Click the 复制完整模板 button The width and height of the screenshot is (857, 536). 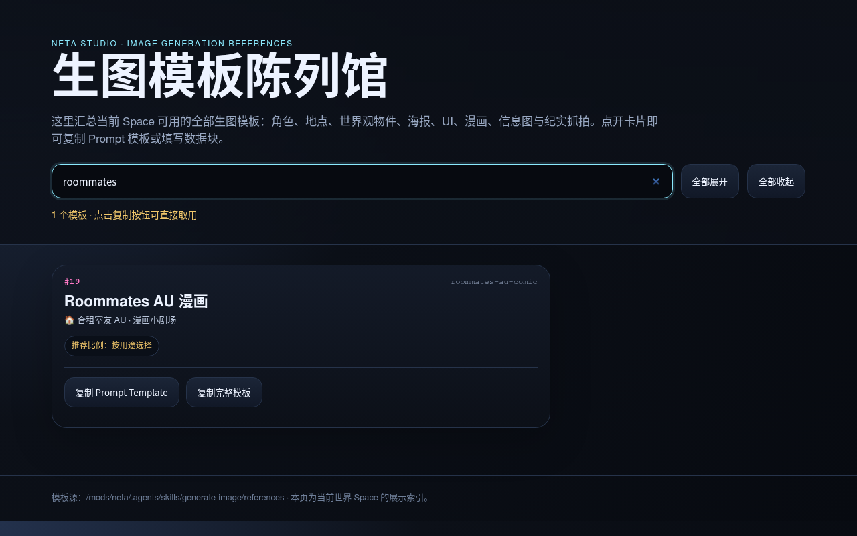click(224, 393)
